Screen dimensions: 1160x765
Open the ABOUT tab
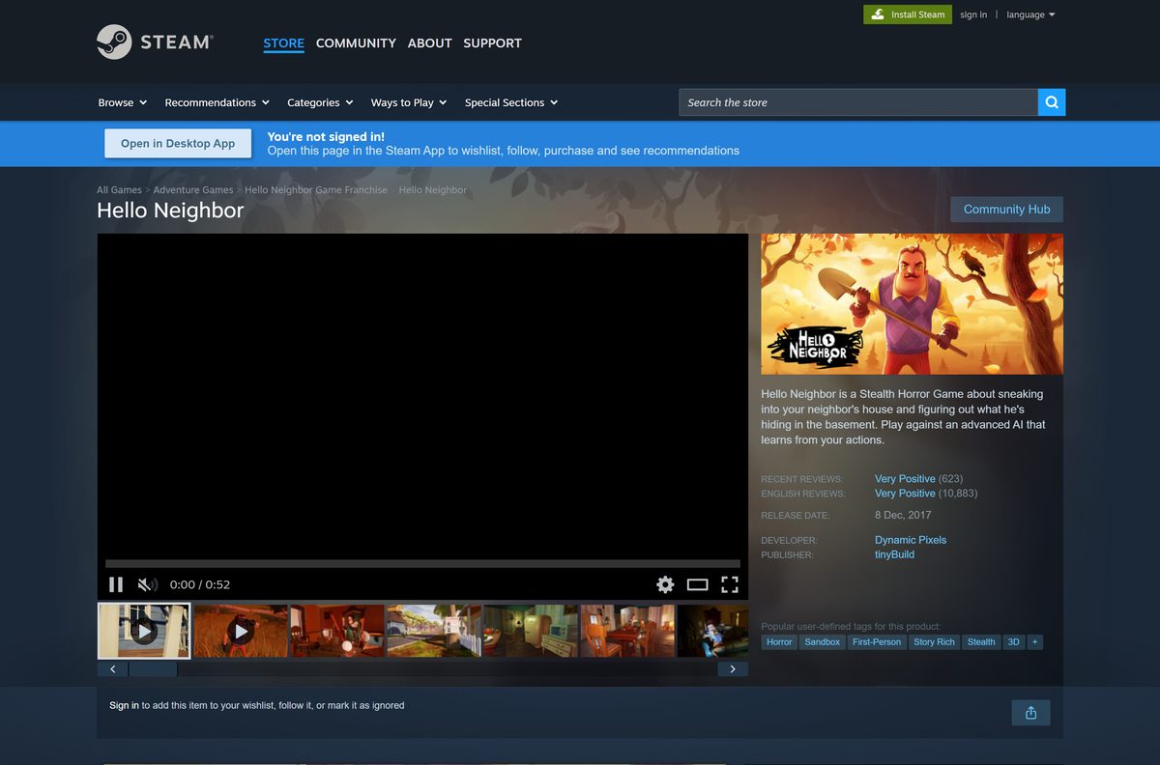coord(429,43)
